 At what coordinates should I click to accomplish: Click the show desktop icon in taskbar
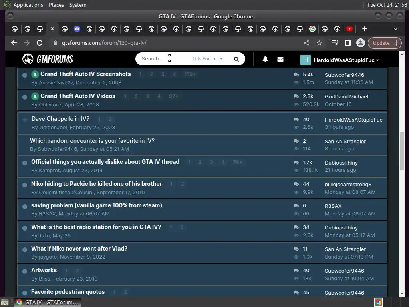[x=5, y=303]
